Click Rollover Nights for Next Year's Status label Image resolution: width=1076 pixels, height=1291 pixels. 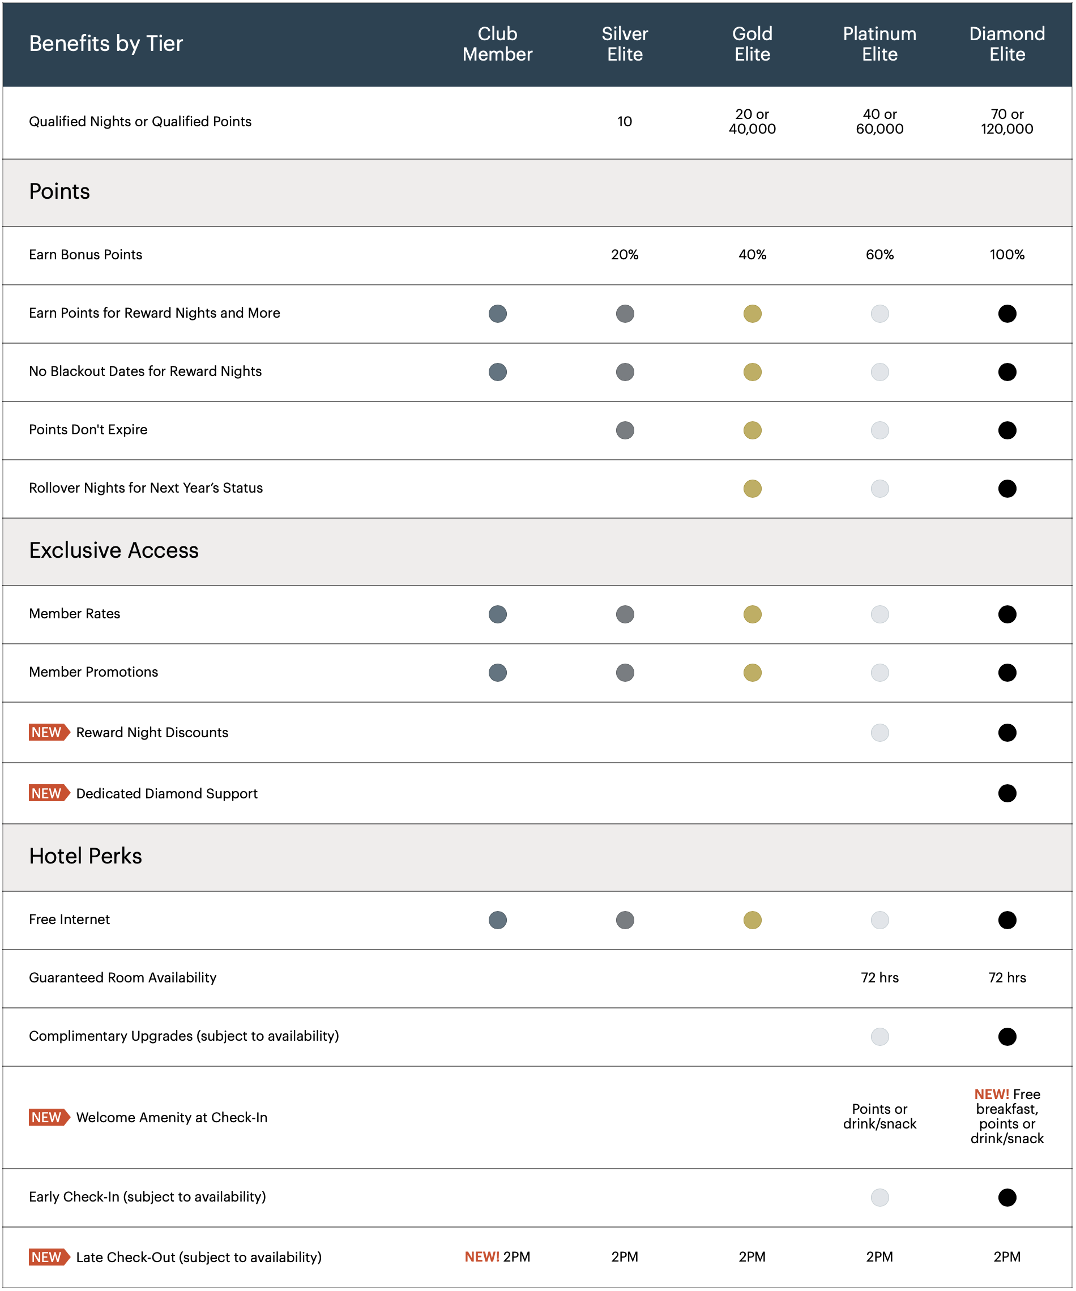146,488
